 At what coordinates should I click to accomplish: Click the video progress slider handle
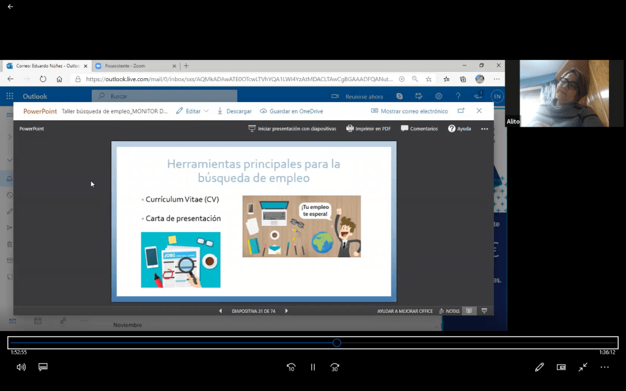click(x=337, y=343)
